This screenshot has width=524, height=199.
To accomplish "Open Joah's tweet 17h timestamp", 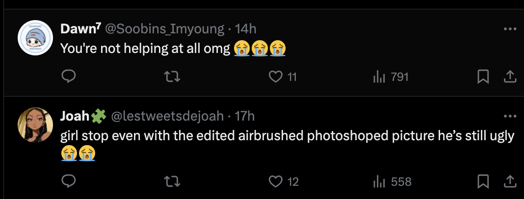I will click(245, 116).
